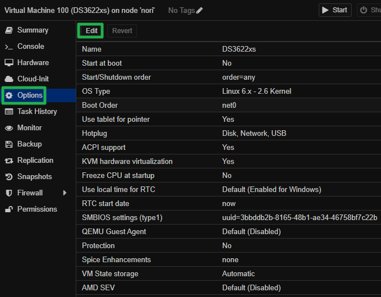Click the Console terminal icon

coord(8,47)
